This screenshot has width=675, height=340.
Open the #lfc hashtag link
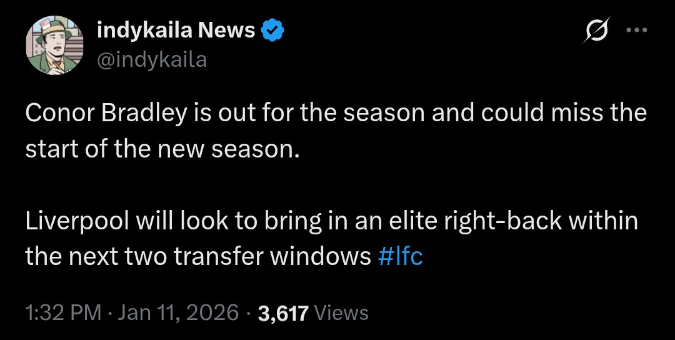pos(401,257)
